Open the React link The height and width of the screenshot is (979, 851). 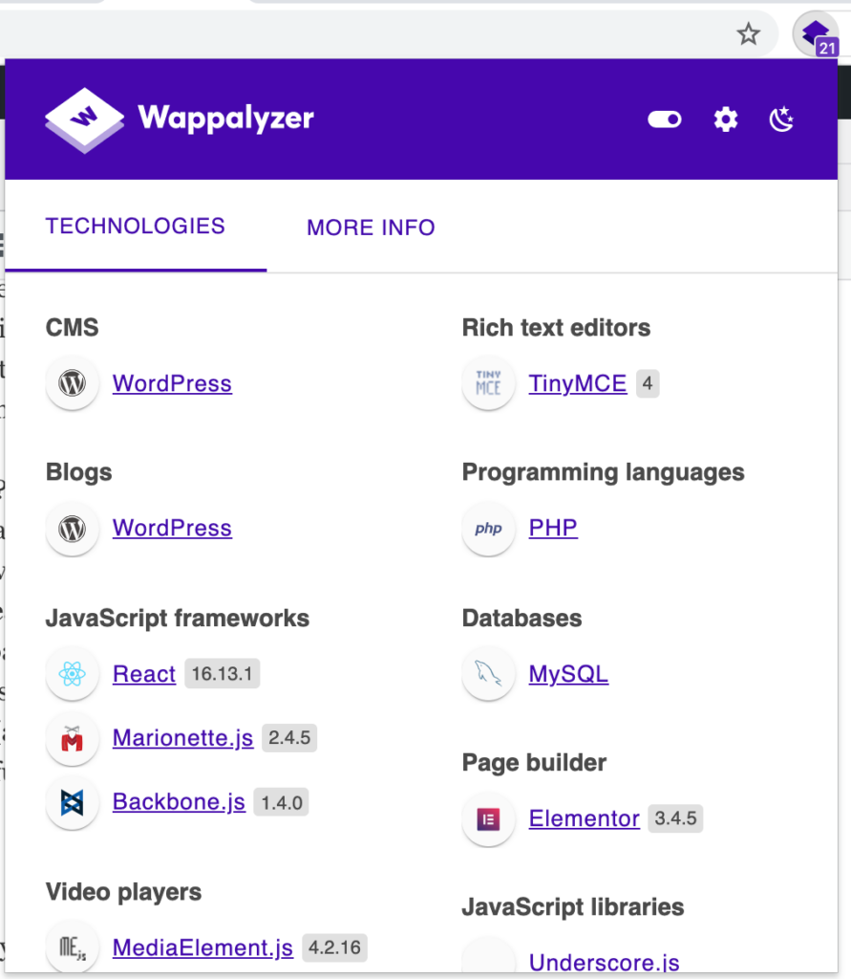(144, 674)
